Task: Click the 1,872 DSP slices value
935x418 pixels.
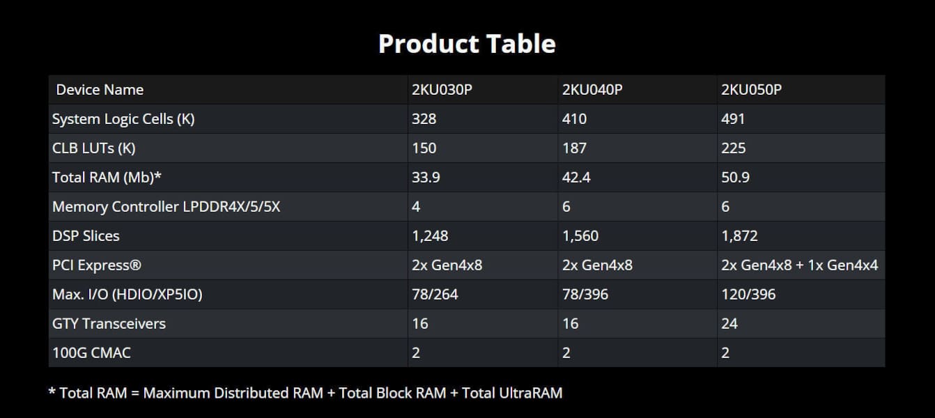Action: click(739, 236)
